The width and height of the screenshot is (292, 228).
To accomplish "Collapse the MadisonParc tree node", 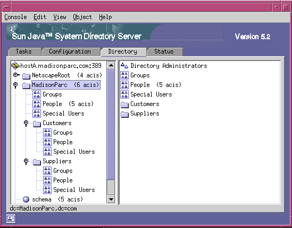I will click(15, 85).
